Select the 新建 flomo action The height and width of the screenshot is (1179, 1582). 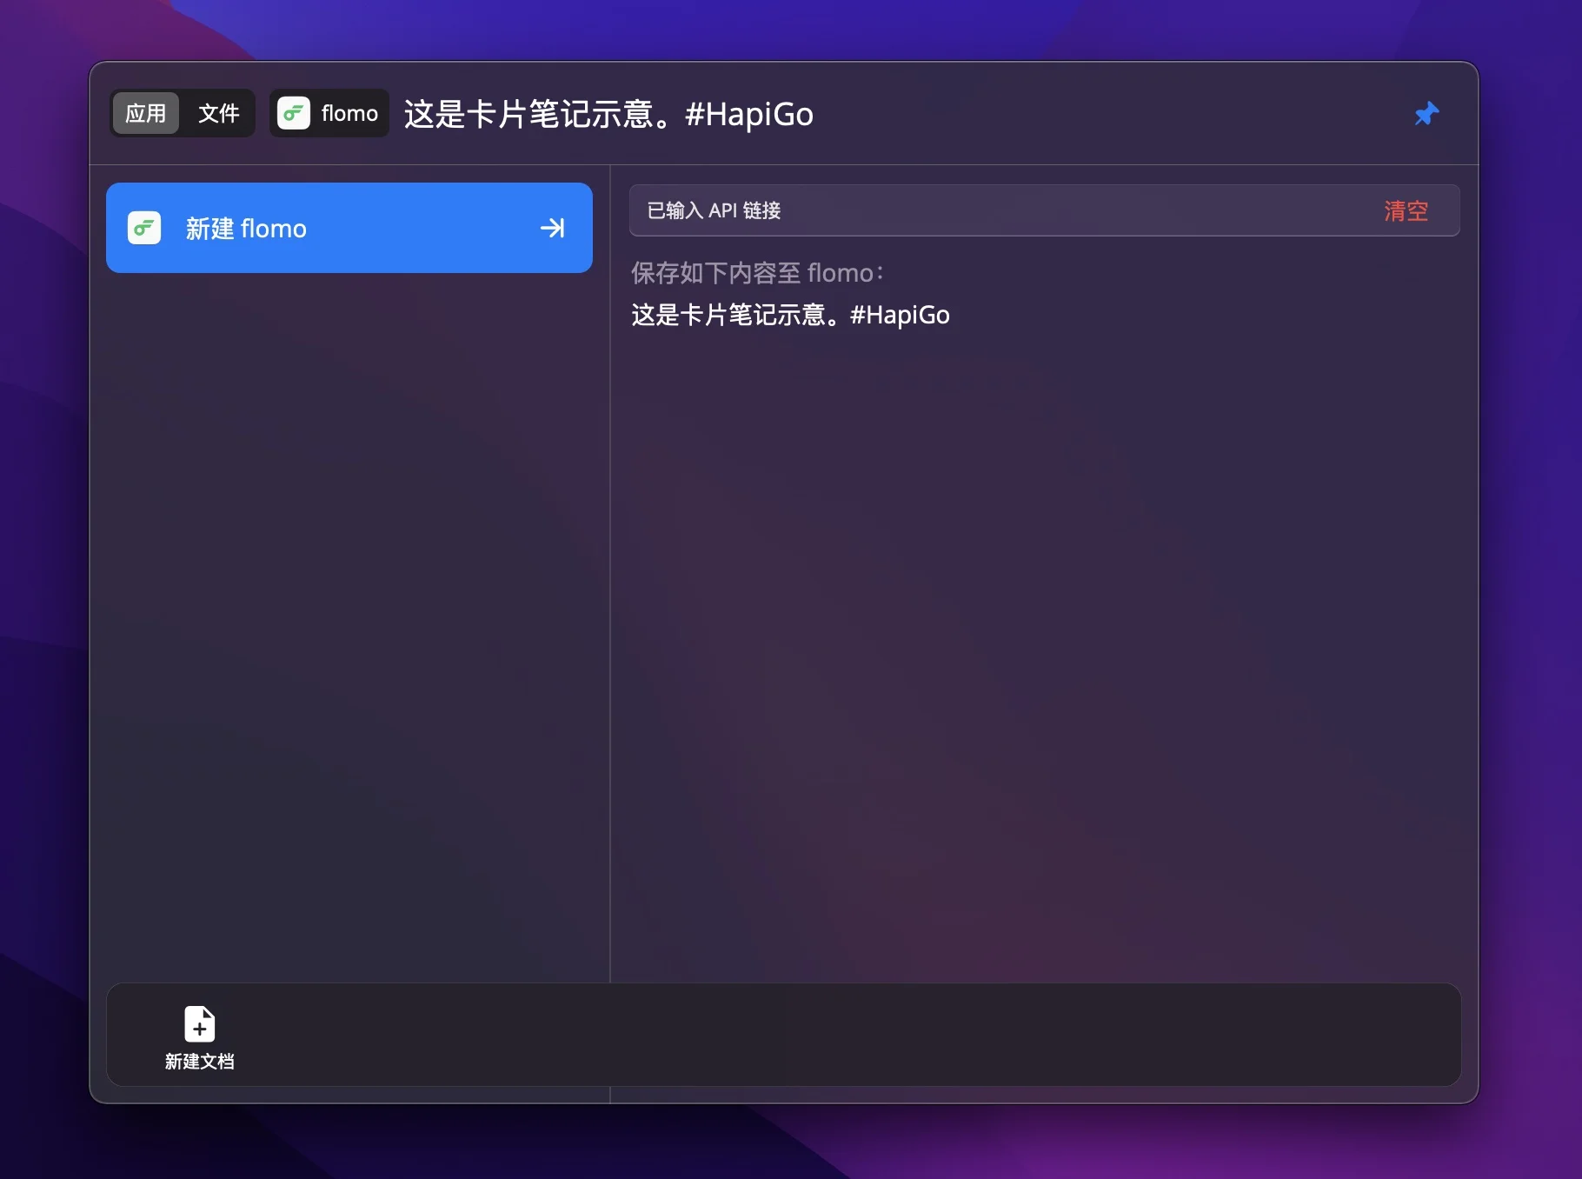pyautogui.click(x=348, y=228)
